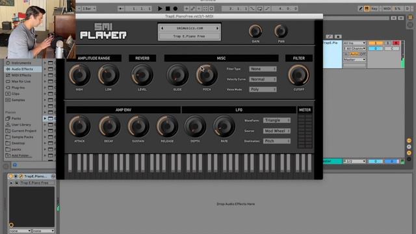Click the Trap E.Piano Free preset name field

click(189, 36)
